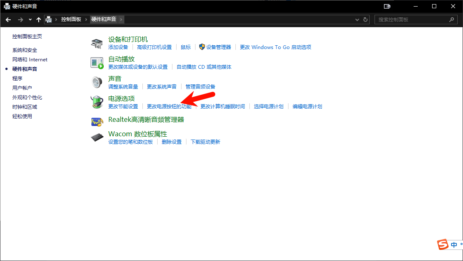Go forward with the forward arrow
Viewport: 463px width, 261px height.
click(21, 20)
